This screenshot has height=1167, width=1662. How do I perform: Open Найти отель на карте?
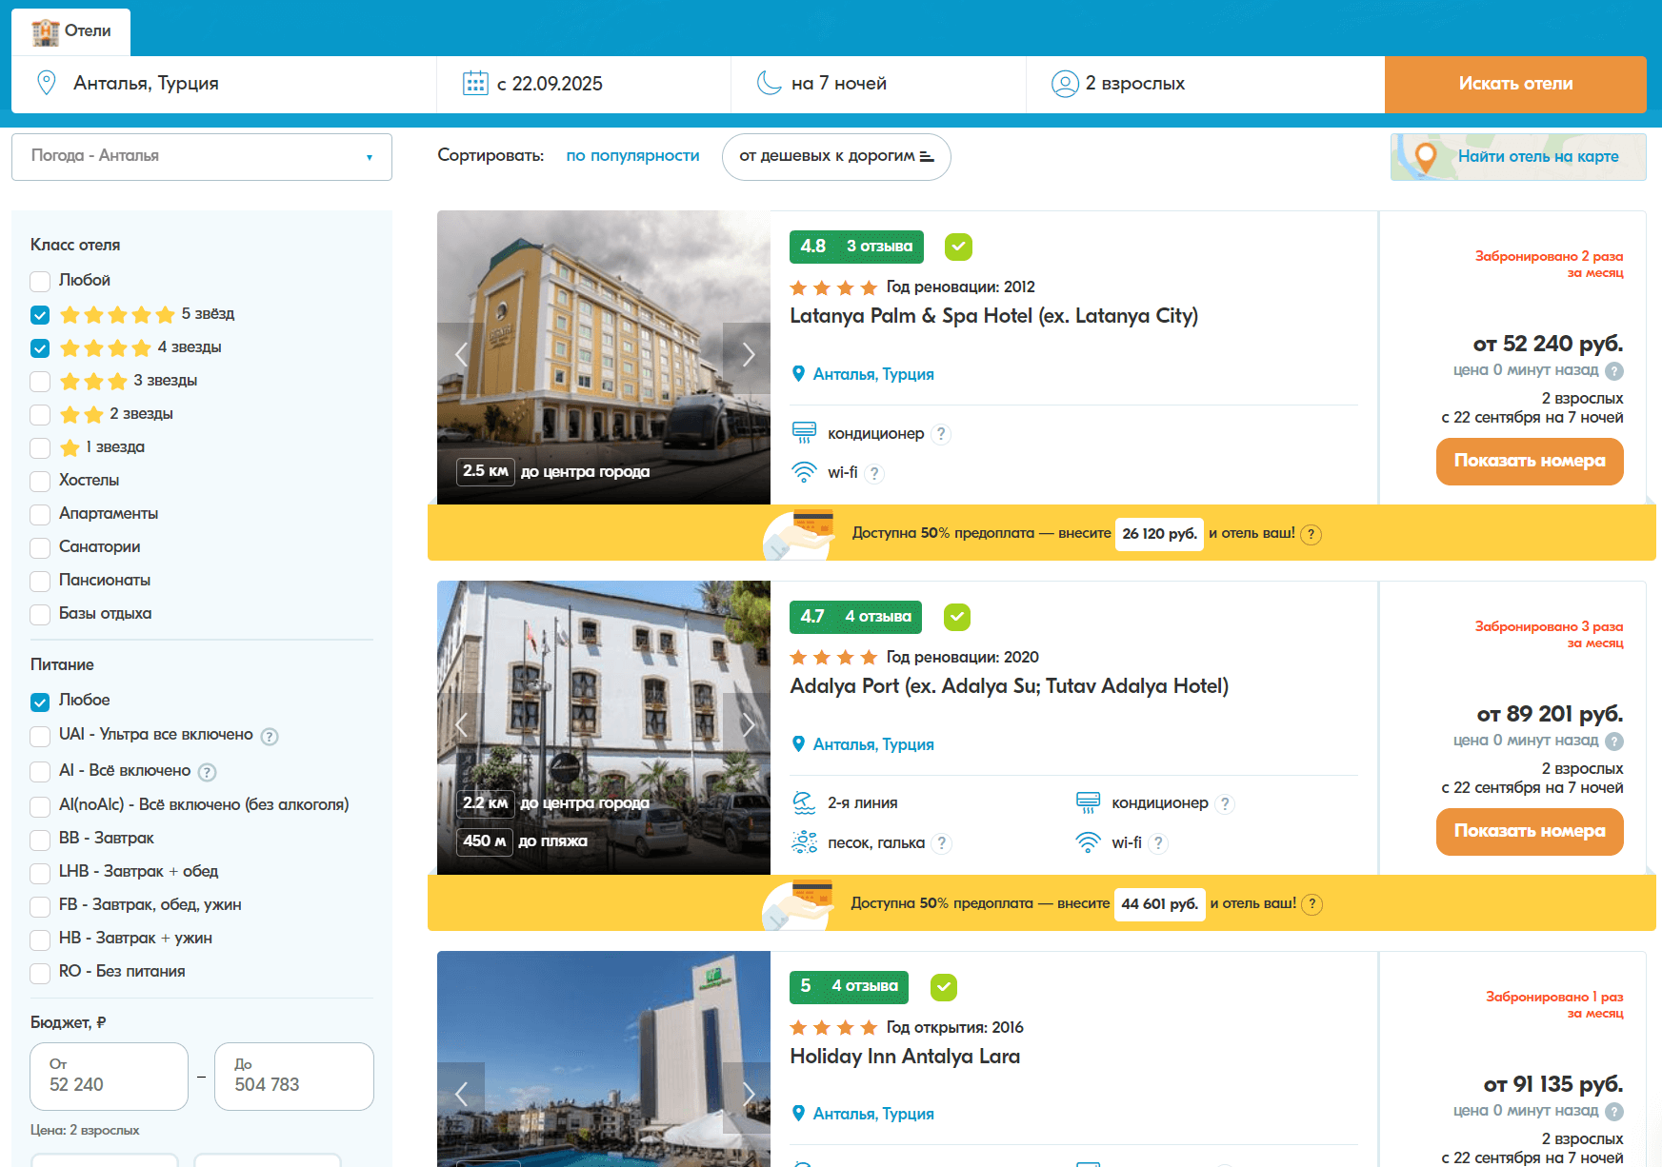[x=1518, y=157]
